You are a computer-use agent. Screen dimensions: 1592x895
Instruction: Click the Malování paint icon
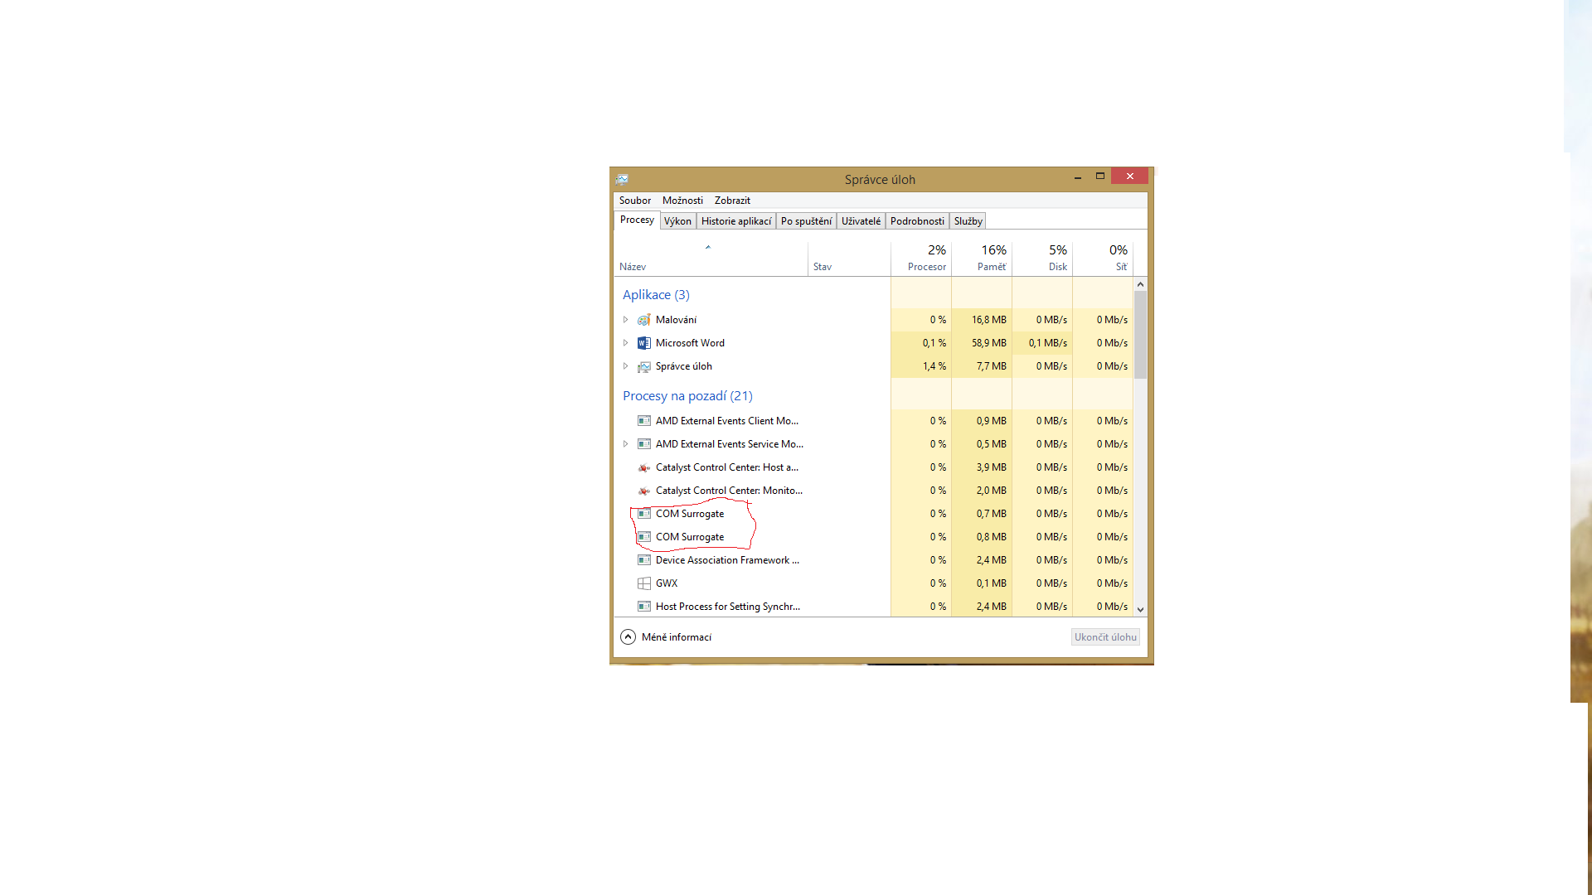[x=643, y=320]
